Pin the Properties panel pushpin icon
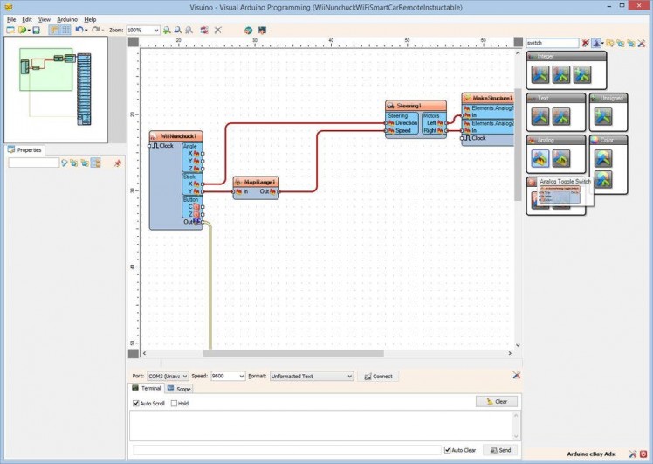The image size is (653, 464). tap(118, 163)
